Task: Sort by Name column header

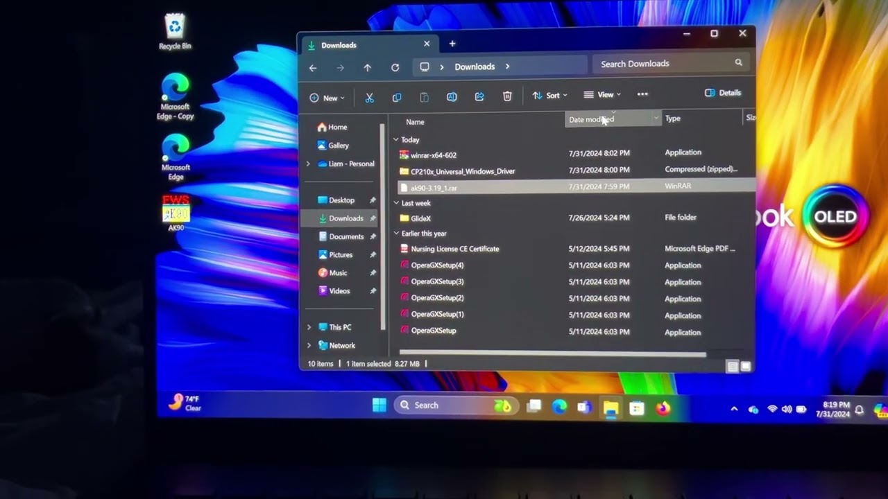Action: pyautogui.click(x=415, y=122)
